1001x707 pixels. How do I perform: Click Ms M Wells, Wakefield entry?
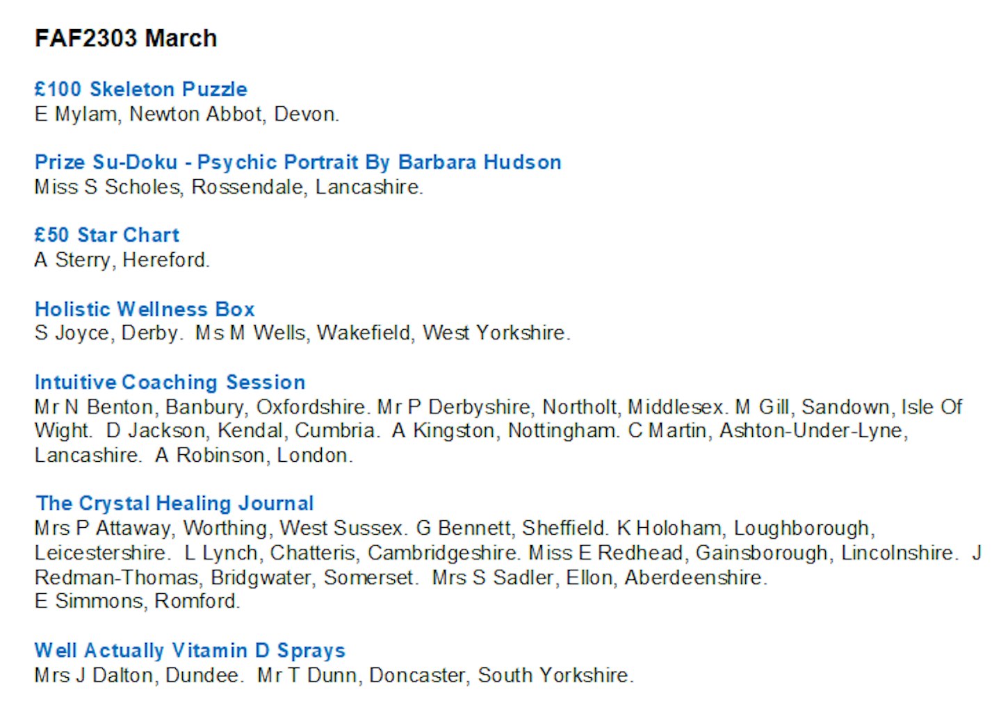coord(382,333)
